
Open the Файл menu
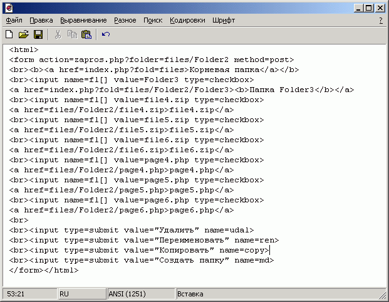(14, 20)
